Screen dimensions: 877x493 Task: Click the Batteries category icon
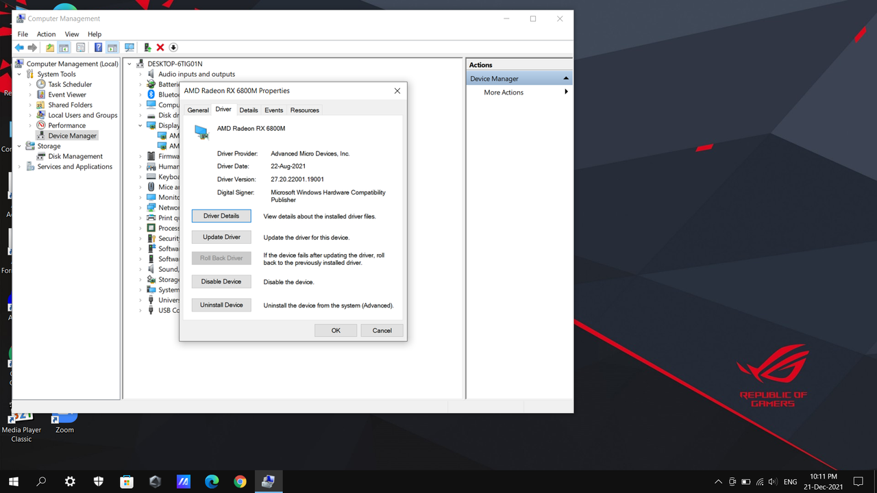(151, 84)
